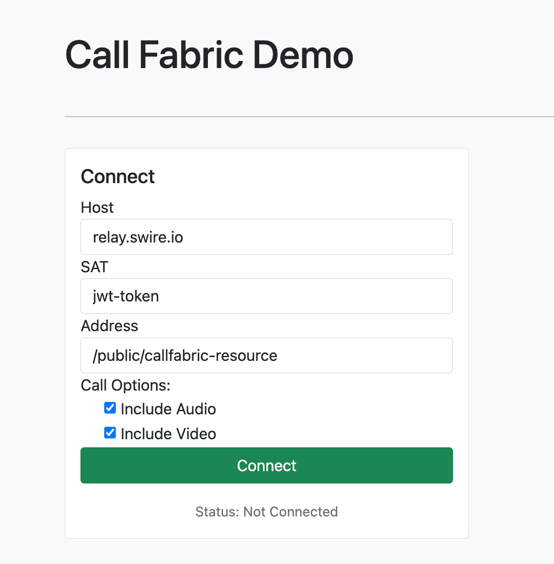Screen dimensions: 554x564
Task: Click the Connect section heading
Action: click(x=118, y=177)
